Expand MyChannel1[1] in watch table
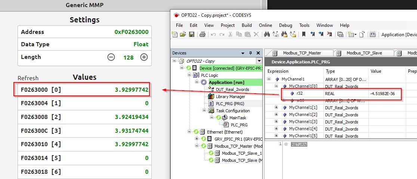This screenshot has width=417, height=179. point(276,107)
